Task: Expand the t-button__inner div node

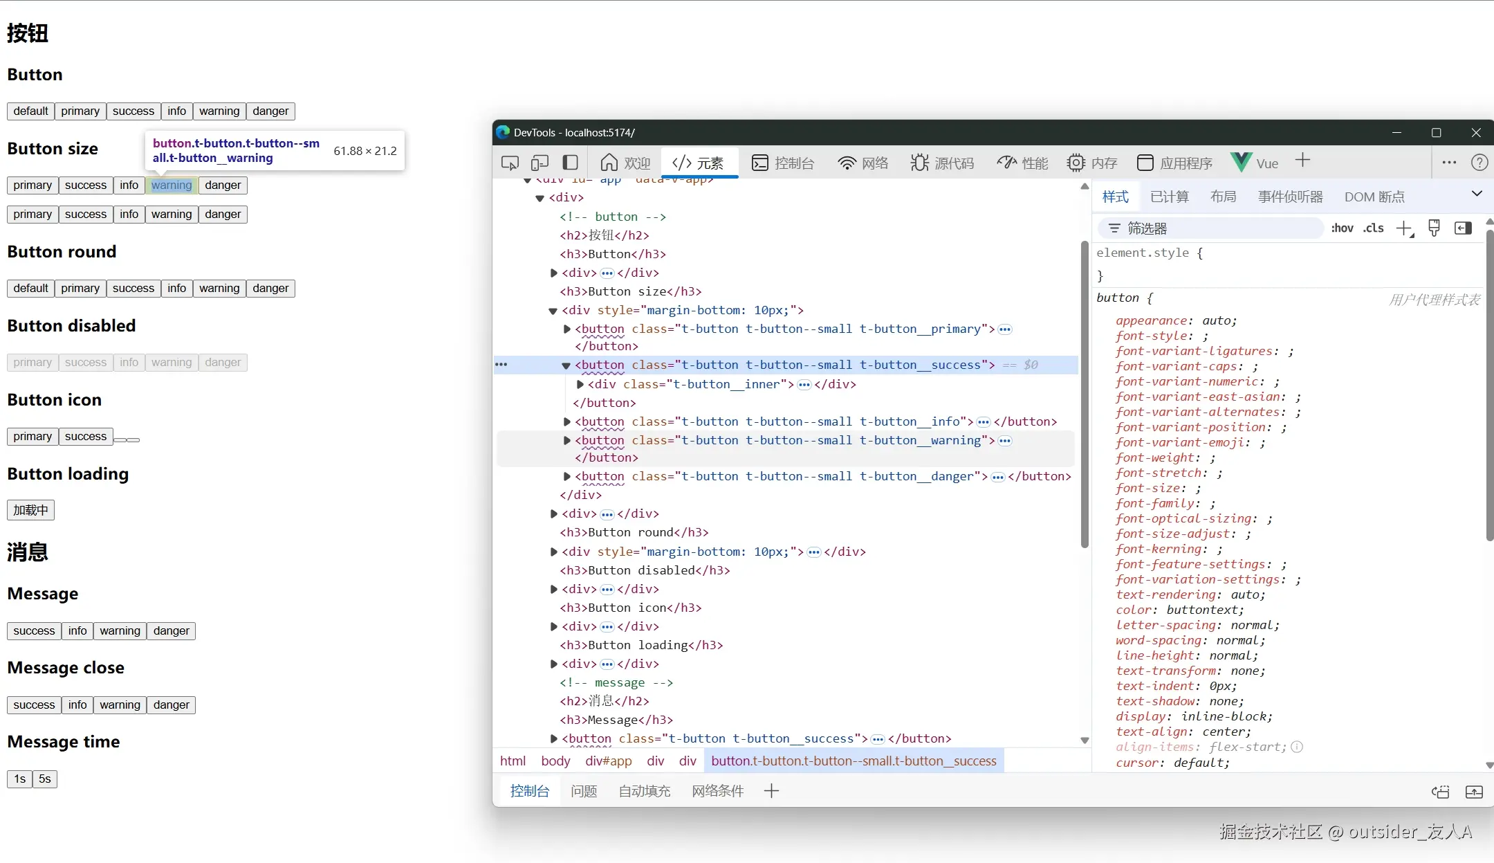Action: [x=580, y=384]
